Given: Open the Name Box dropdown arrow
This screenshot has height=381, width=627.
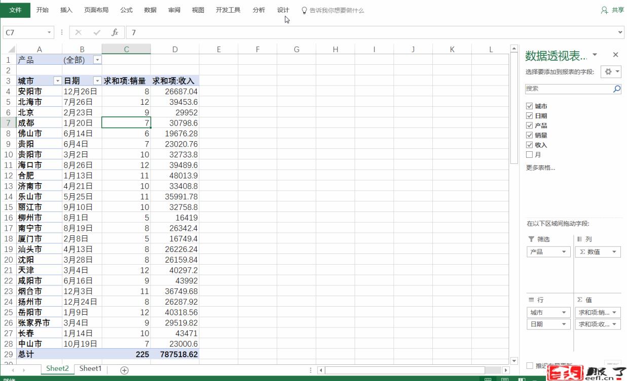Looking at the screenshot, I should (49, 32).
